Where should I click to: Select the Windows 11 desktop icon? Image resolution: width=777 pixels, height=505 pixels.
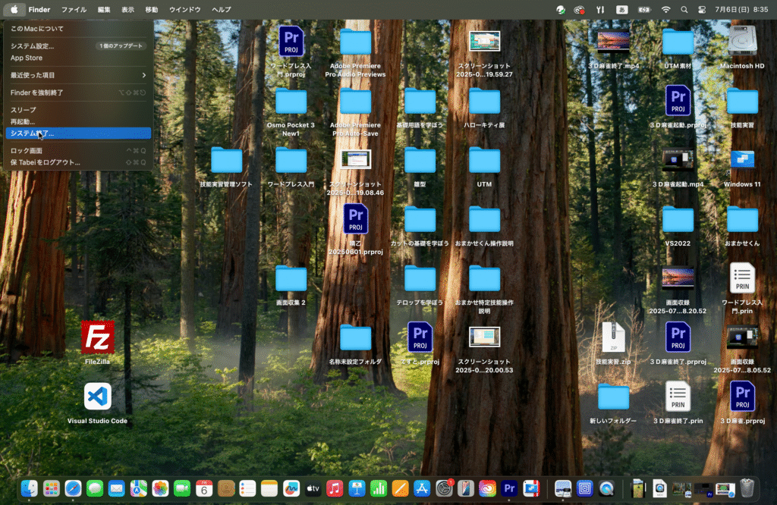(x=742, y=160)
